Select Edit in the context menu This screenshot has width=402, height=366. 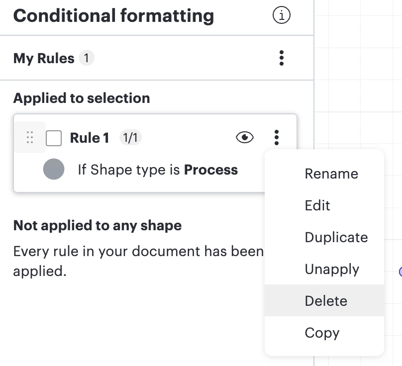click(317, 205)
